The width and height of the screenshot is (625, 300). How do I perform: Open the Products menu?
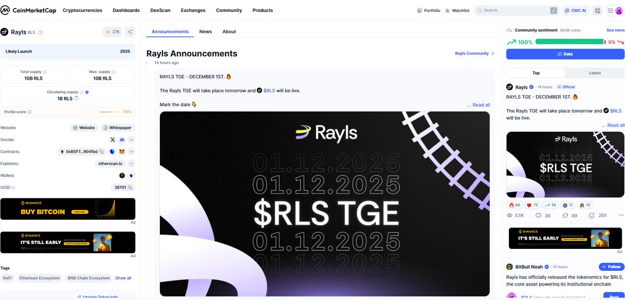[x=262, y=10]
